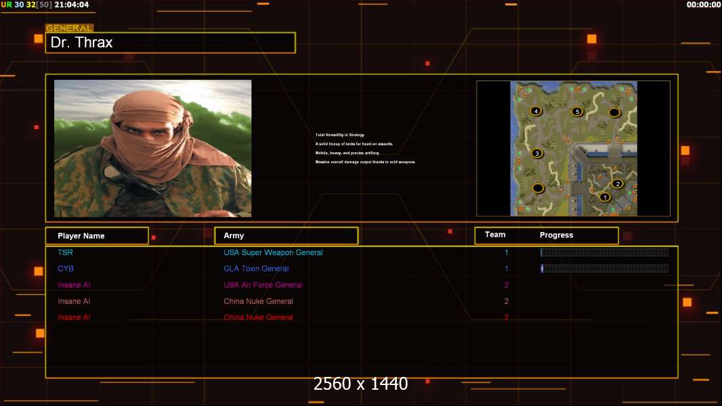The height and width of the screenshot is (406, 722).
Task: Choose start position marker 4 on minimap
Action: coord(536,111)
